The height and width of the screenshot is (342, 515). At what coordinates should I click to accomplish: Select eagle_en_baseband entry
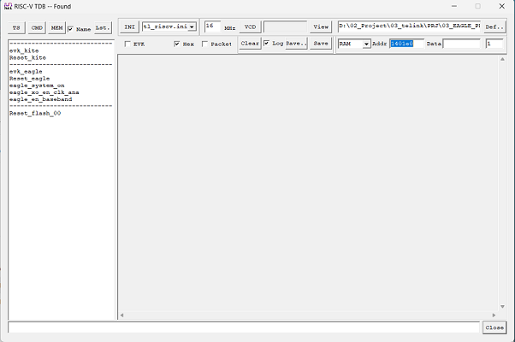(x=41, y=99)
